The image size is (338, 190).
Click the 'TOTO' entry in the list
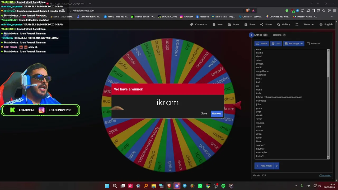259,119
